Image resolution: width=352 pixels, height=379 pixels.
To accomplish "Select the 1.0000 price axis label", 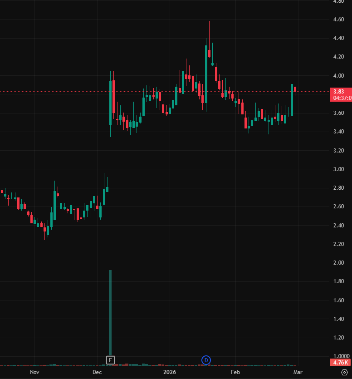I will coord(342,356).
